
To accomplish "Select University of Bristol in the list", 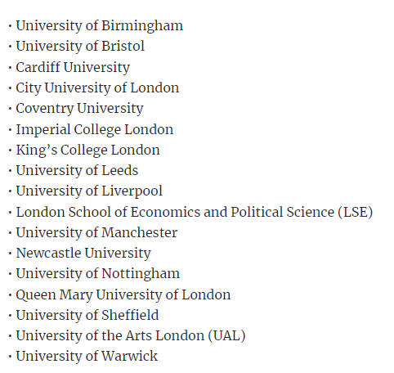I will point(80,46).
